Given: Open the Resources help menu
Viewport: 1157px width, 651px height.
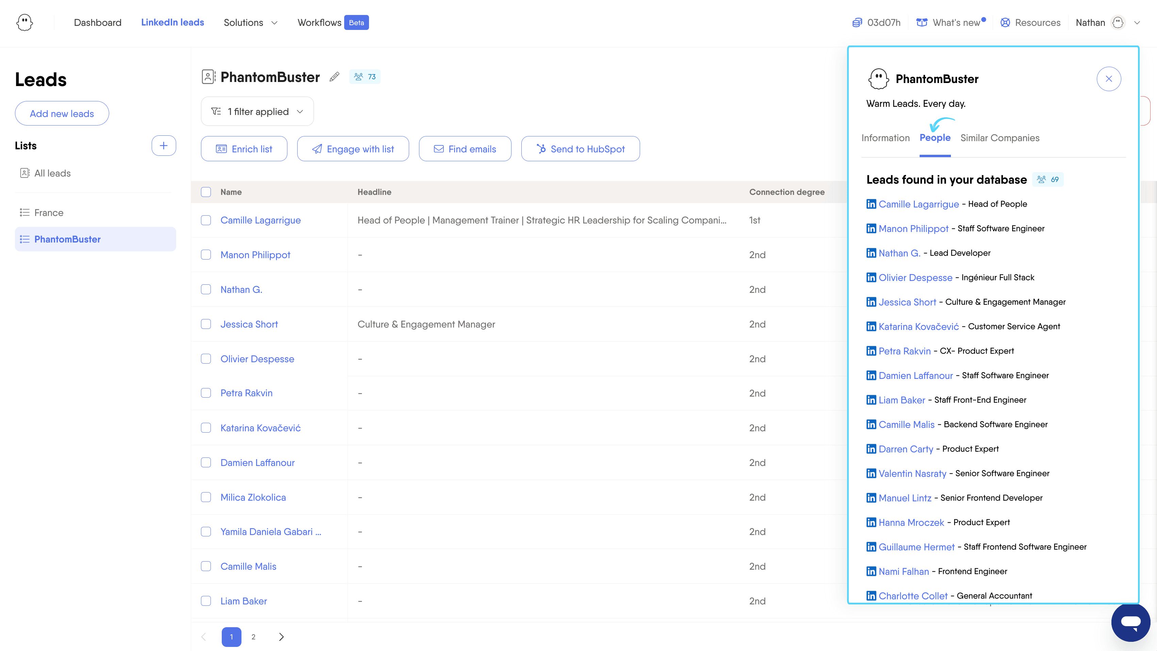Looking at the screenshot, I should click(x=1030, y=22).
